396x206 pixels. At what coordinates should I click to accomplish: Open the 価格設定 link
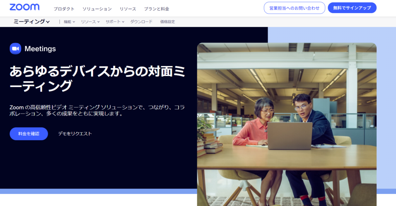tap(167, 22)
